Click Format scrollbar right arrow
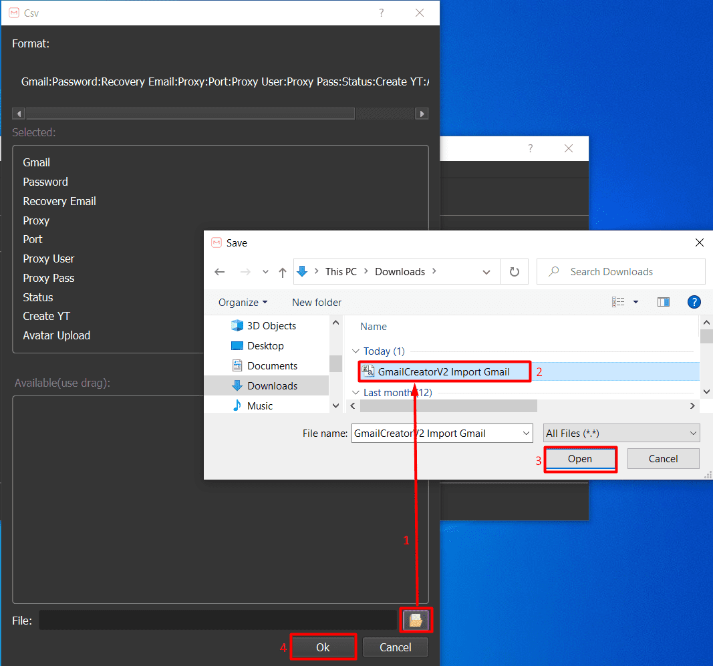Image resolution: width=713 pixels, height=666 pixels. point(422,114)
